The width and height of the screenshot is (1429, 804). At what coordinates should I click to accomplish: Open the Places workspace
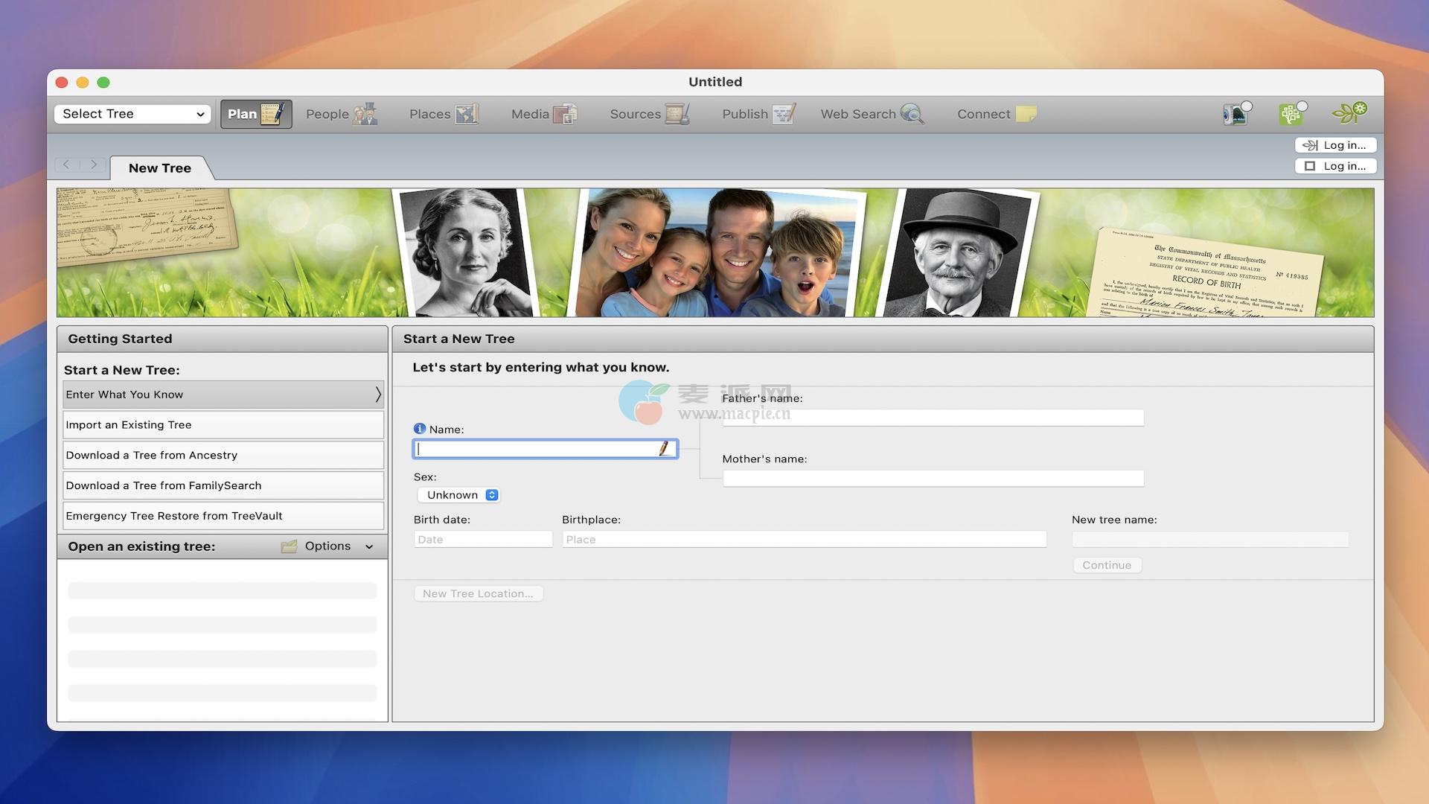coord(444,114)
